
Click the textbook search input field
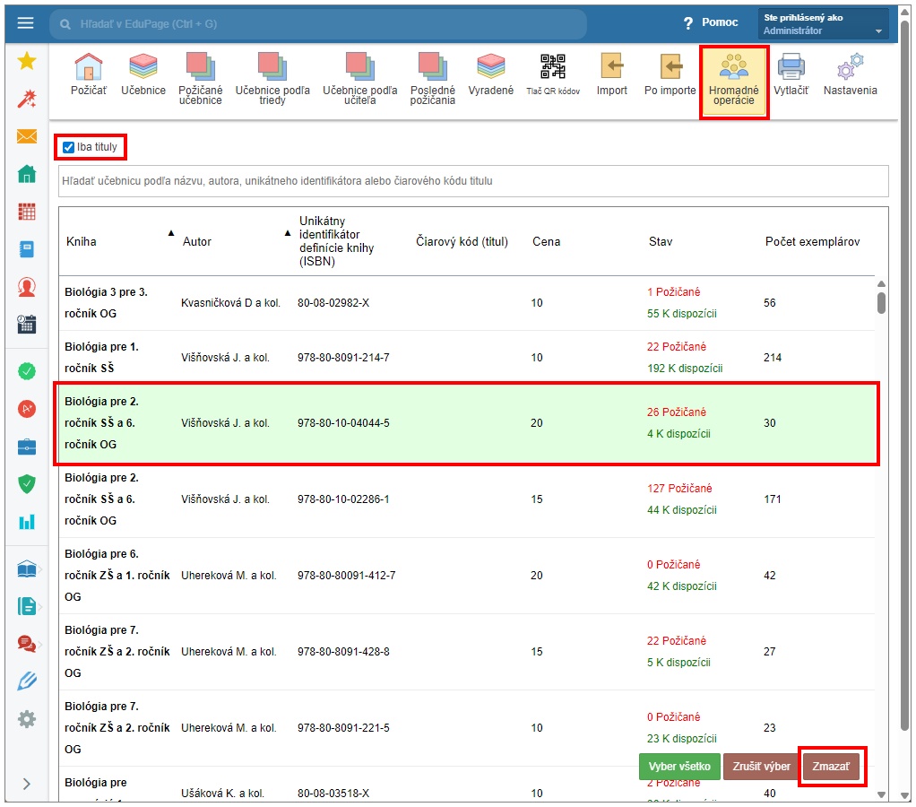[x=473, y=180]
